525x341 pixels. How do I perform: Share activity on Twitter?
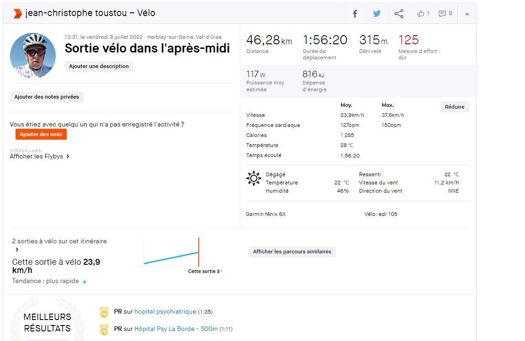(377, 14)
